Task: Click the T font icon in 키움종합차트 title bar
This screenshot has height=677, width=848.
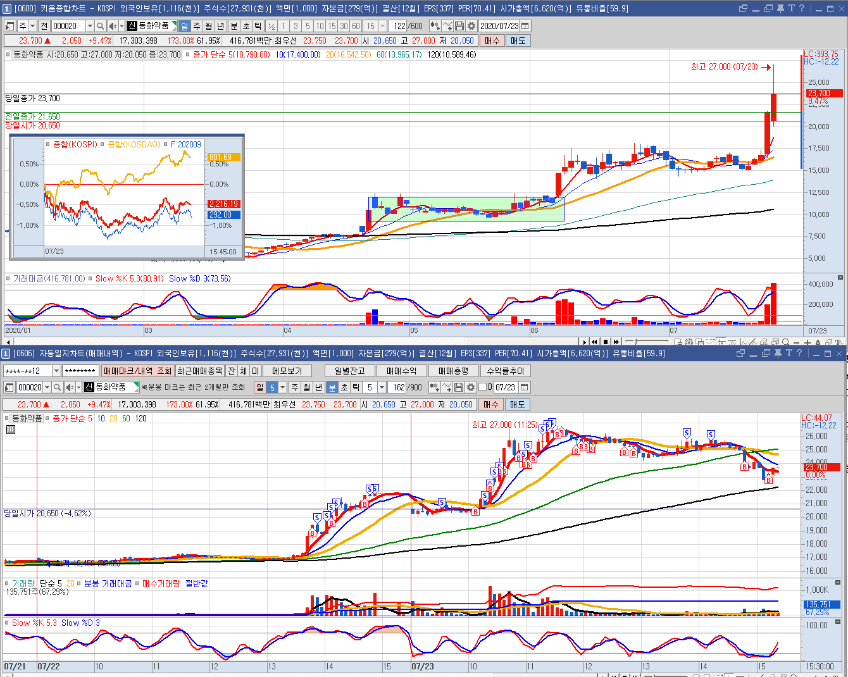Action: pyautogui.click(x=791, y=8)
